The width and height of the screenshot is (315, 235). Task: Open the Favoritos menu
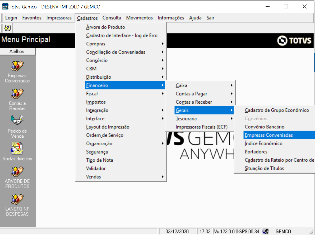click(x=32, y=18)
